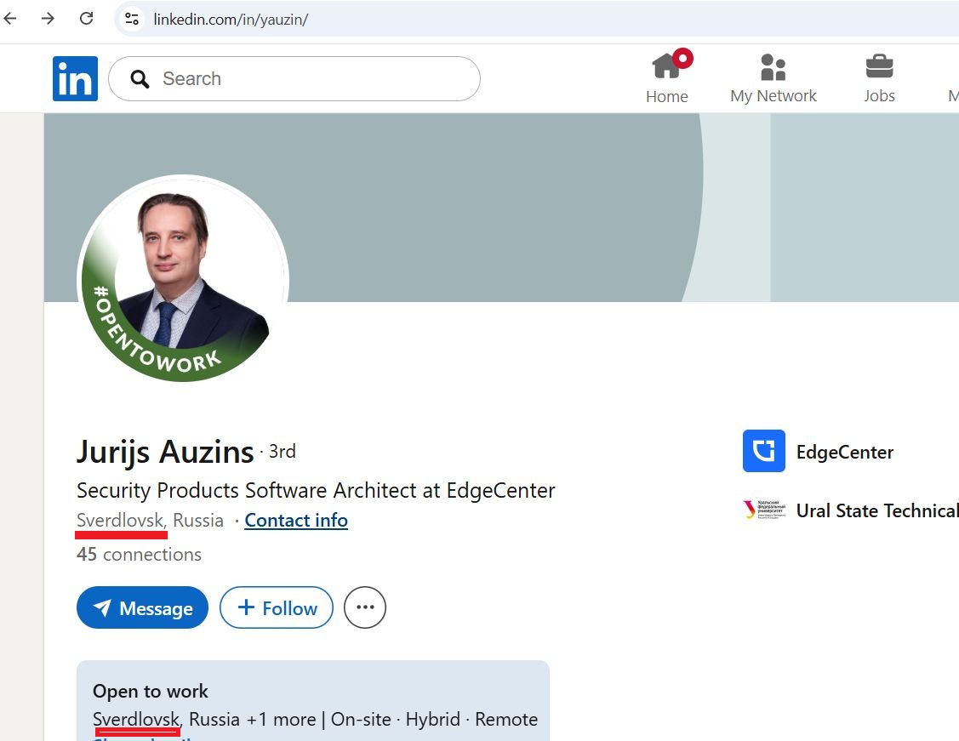
Task: Click the 3rd degree connection label
Action: click(x=282, y=451)
